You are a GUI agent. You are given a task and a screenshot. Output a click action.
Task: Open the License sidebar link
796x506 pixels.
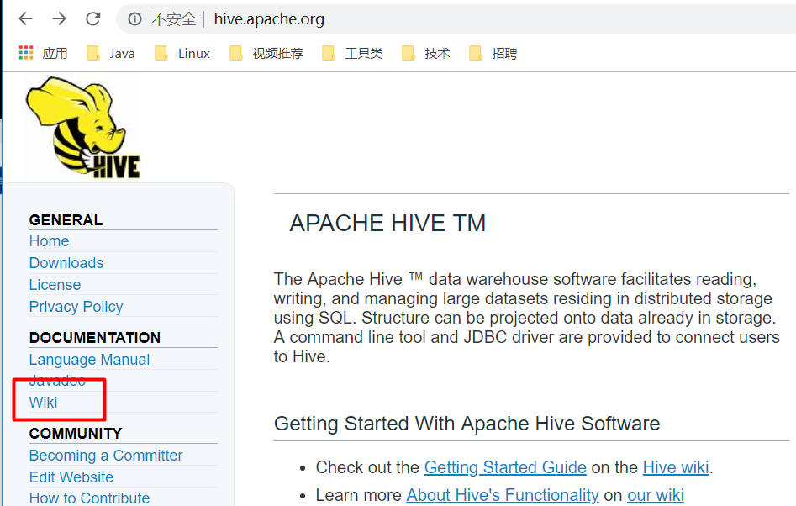[55, 285]
